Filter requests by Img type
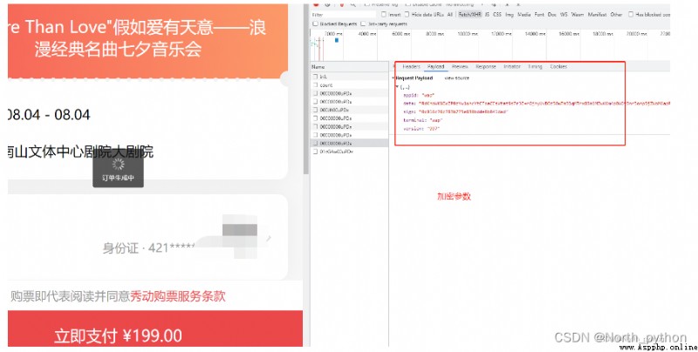Viewport: 698px width, 352px height. tap(510, 15)
